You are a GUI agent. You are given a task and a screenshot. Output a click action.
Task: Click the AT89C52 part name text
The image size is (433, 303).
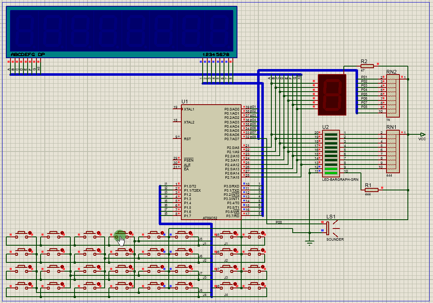[210, 218]
